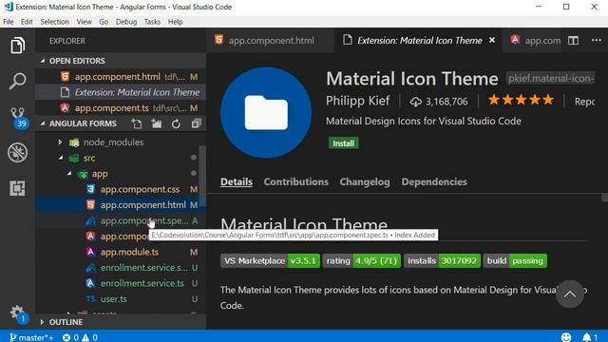
Task: Click the download count 3,168,706
Action: pyautogui.click(x=439, y=102)
